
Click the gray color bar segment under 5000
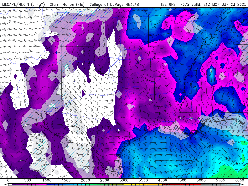pyautogui.click(x=203, y=184)
